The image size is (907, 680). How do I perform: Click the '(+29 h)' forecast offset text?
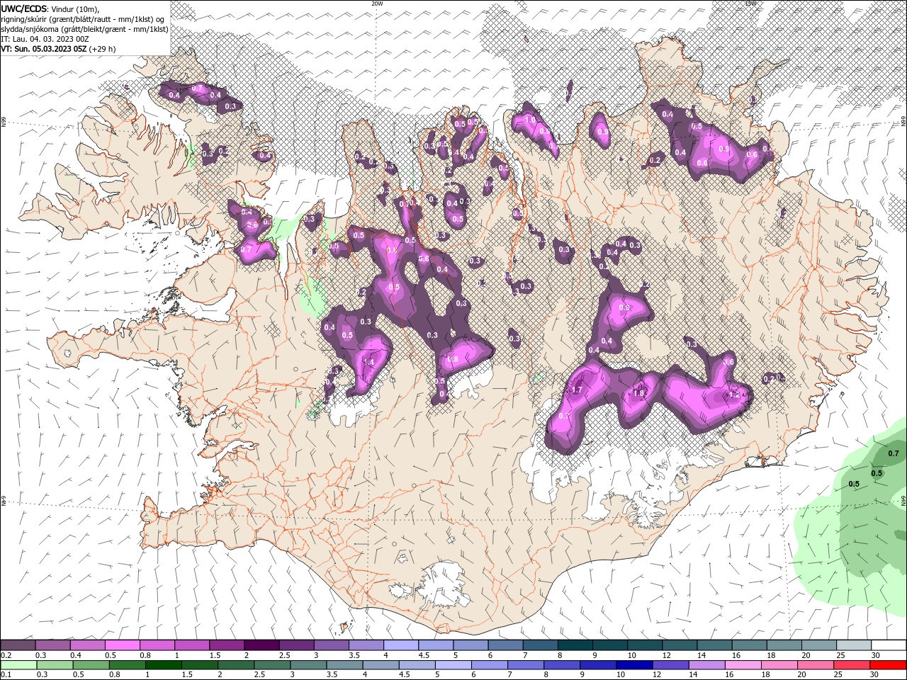tap(102, 49)
